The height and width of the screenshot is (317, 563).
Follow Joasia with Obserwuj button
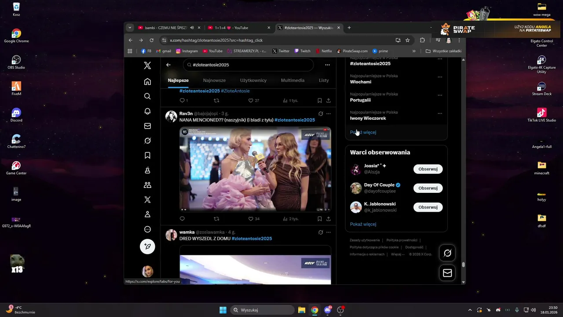point(428,169)
